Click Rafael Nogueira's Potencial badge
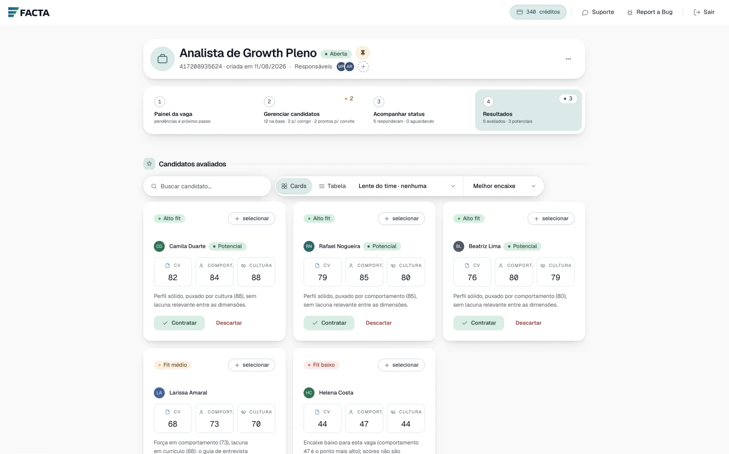Viewport: 729px width, 454px height. tap(382, 246)
